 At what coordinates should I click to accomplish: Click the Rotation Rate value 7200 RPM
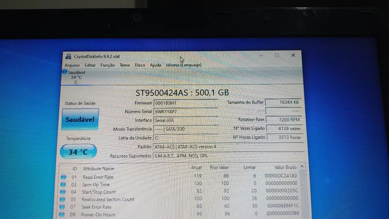[x=284, y=120]
